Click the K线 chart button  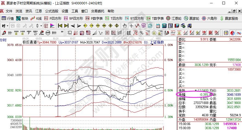click(36, 18)
